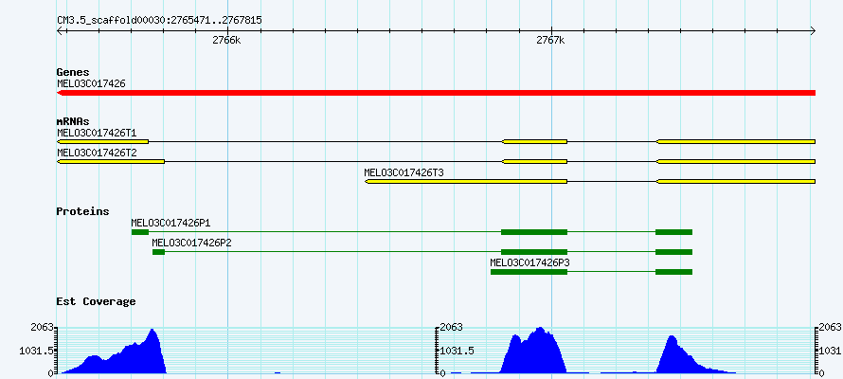Click the scaffold coordinates label CM3.5_scaffold00030:2765471..2767815
The image size is (843, 379).
(160, 20)
